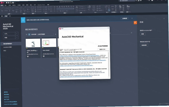Click the orange notification icon
169x107 pixels.
click(135, 22)
